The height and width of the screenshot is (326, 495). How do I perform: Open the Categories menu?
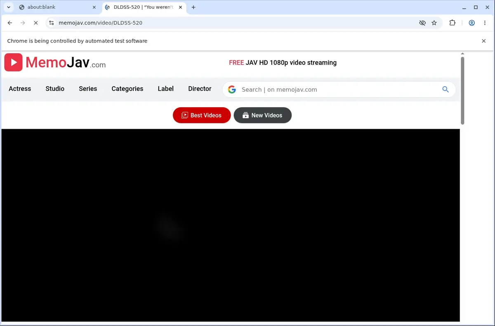[127, 89]
